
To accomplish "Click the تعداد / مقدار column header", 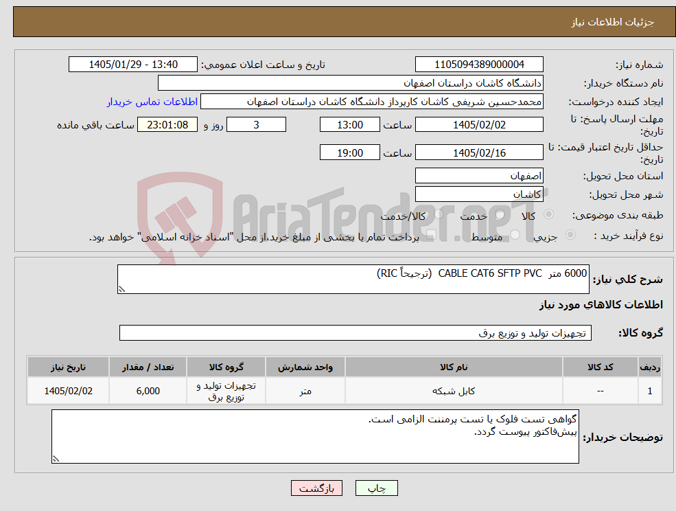I will [148, 367].
